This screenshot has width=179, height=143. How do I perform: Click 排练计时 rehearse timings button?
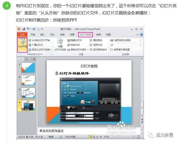click(73, 45)
